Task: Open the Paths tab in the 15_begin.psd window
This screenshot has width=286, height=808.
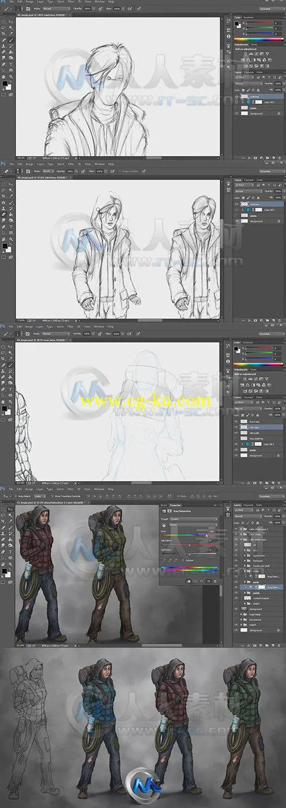Action: [x=259, y=505]
